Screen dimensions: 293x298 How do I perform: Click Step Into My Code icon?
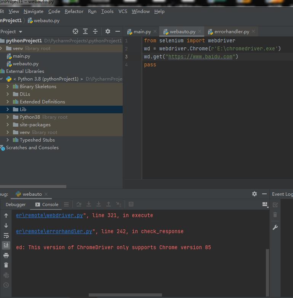[98, 204]
